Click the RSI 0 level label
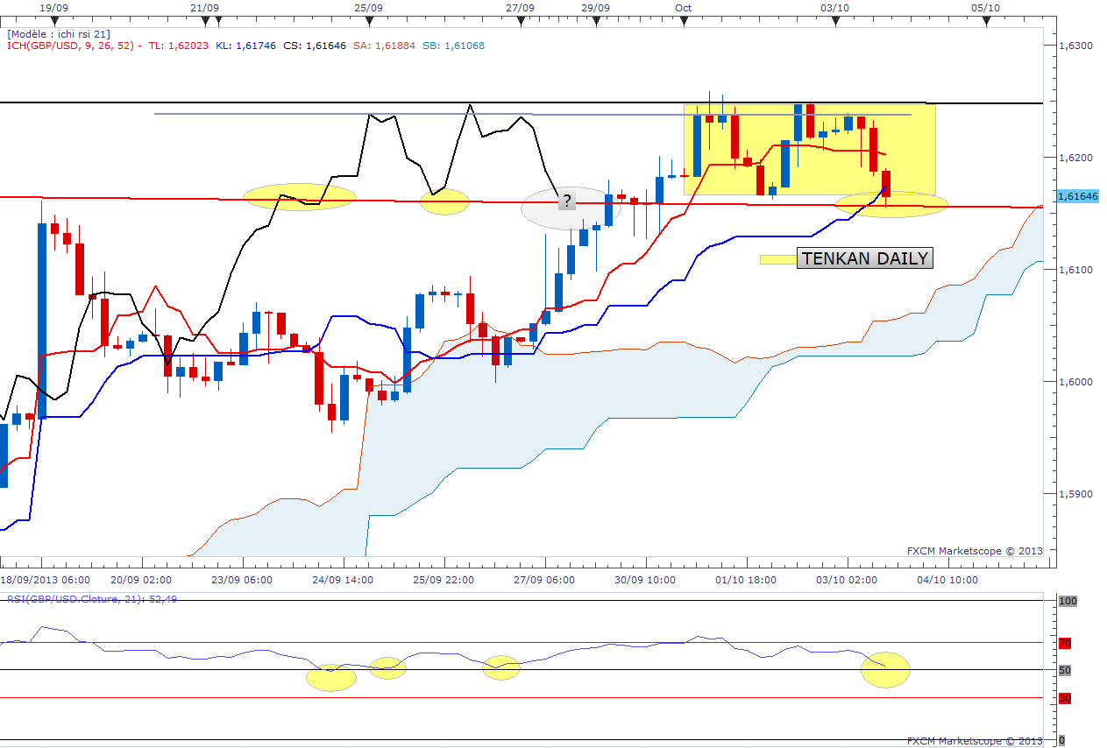Screen dimensions: 1107x748 [1061, 741]
